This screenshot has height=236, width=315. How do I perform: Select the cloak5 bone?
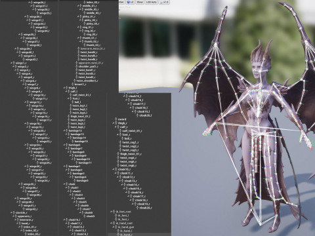[x=83, y=202]
